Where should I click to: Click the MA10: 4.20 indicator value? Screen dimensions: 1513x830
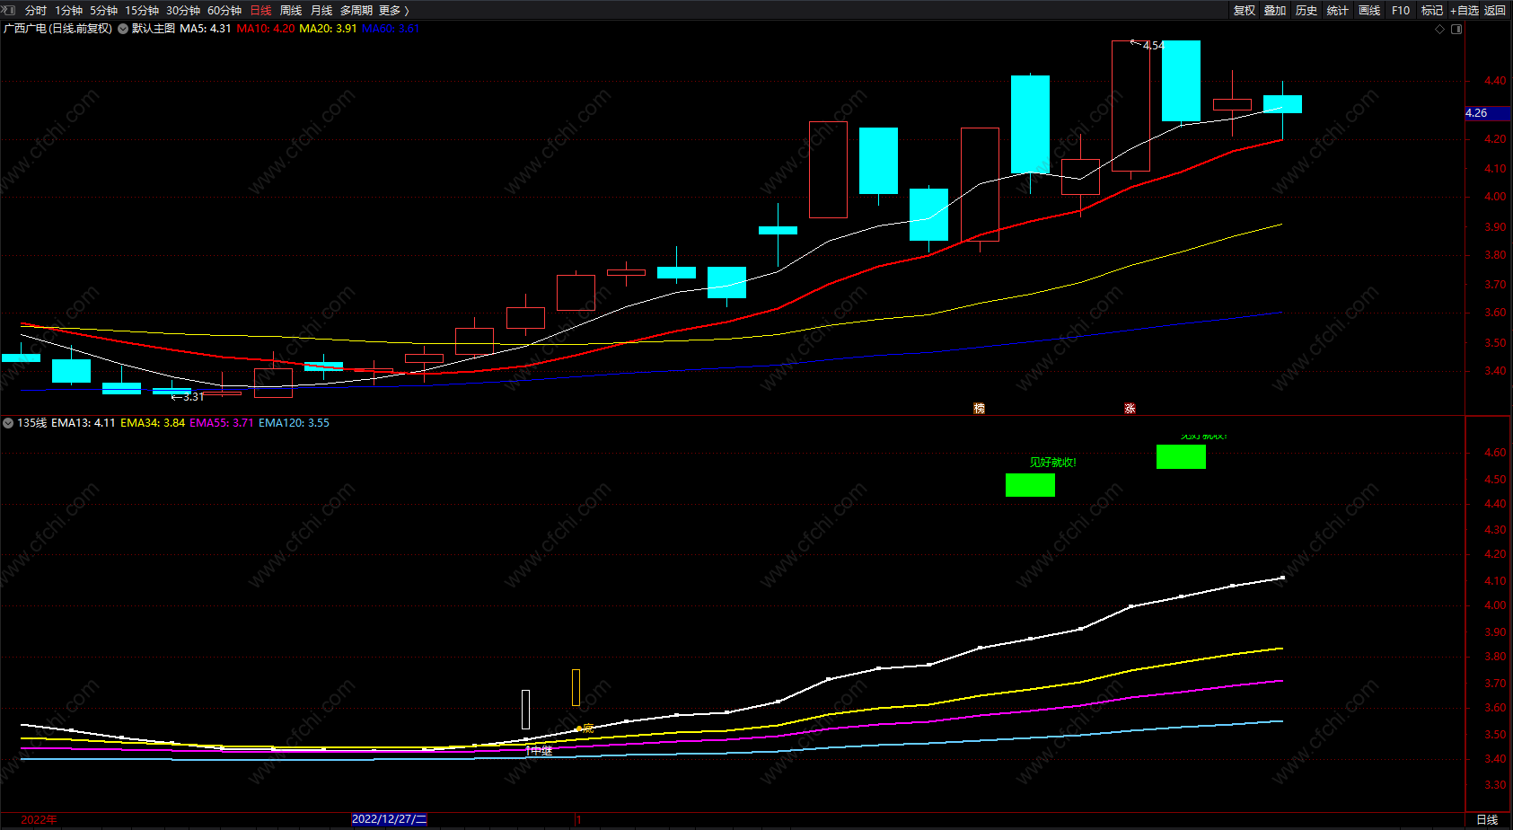[266, 29]
